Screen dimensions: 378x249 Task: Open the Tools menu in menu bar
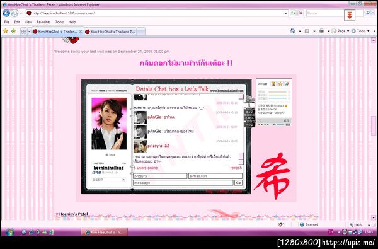(60, 22)
